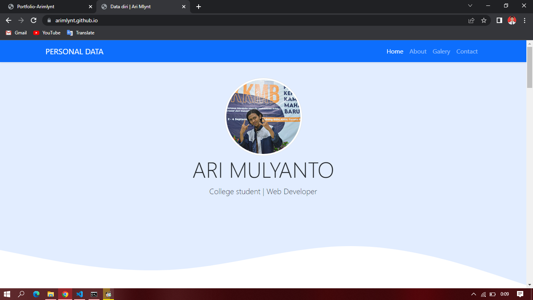Click the Chrome taskbar icon
The height and width of the screenshot is (300, 533).
click(x=65, y=294)
